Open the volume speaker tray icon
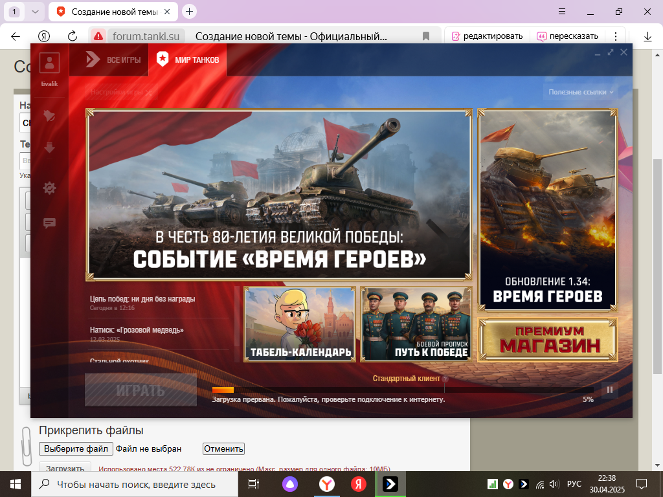663x497 pixels. tap(554, 484)
